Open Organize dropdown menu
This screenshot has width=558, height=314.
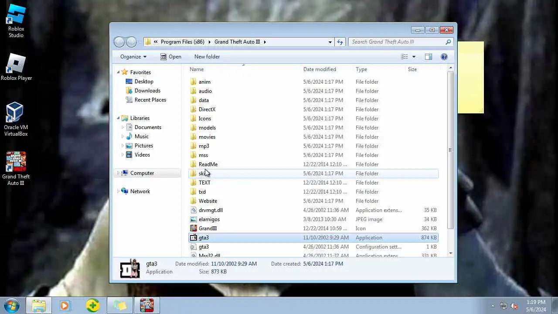coord(133,57)
